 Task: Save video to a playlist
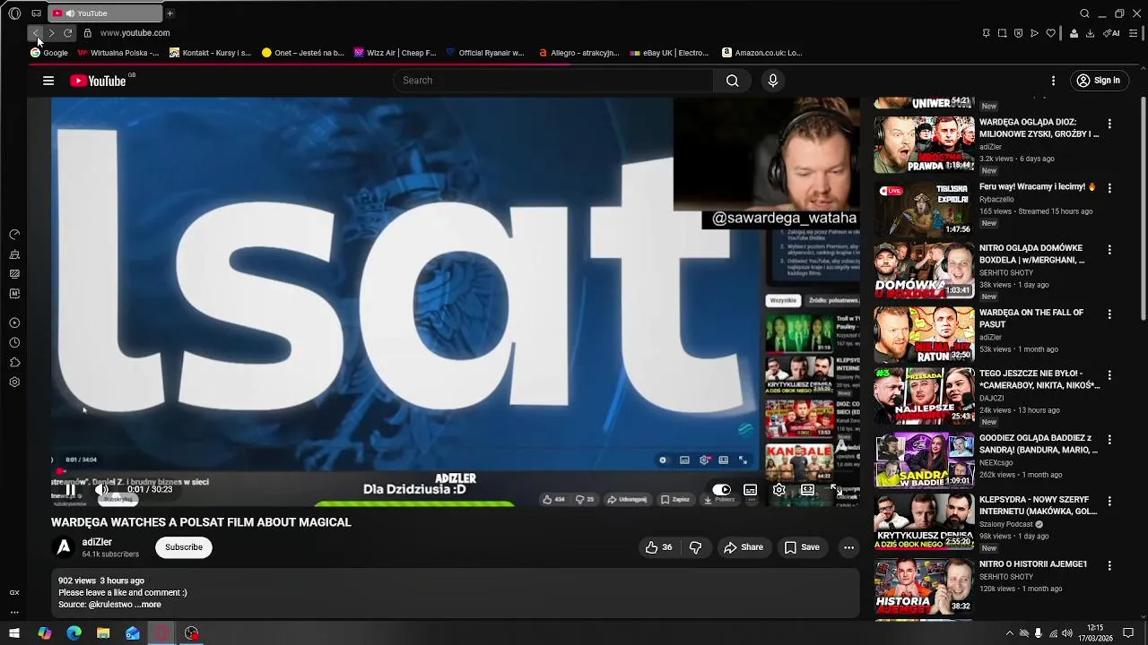802,547
